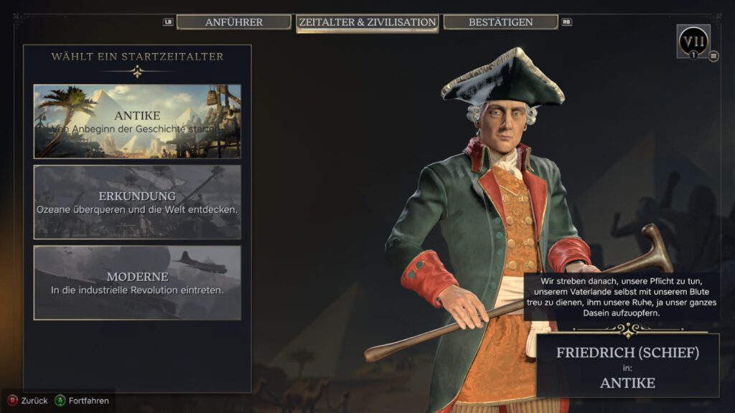The image size is (735, 413).
Task: Click the level 1 badge under VII
Action: click(x=693, y=55)
